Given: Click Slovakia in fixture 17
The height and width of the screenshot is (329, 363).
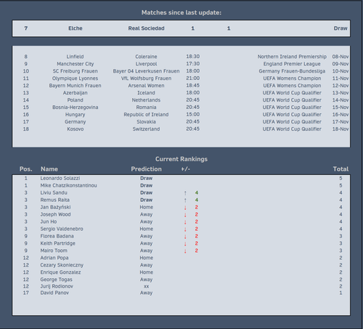Looking at the screenshot, I should click(x=146, y=122).
